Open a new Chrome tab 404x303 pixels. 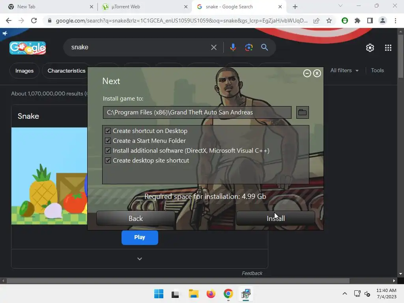pyautogui.click(x=295, y=7)
